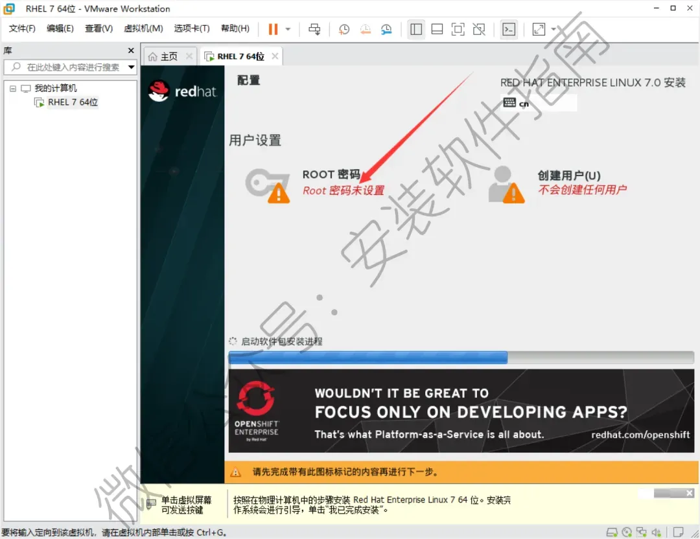Click the keyboard hint icon in info bar

click(x=151, y=505)
